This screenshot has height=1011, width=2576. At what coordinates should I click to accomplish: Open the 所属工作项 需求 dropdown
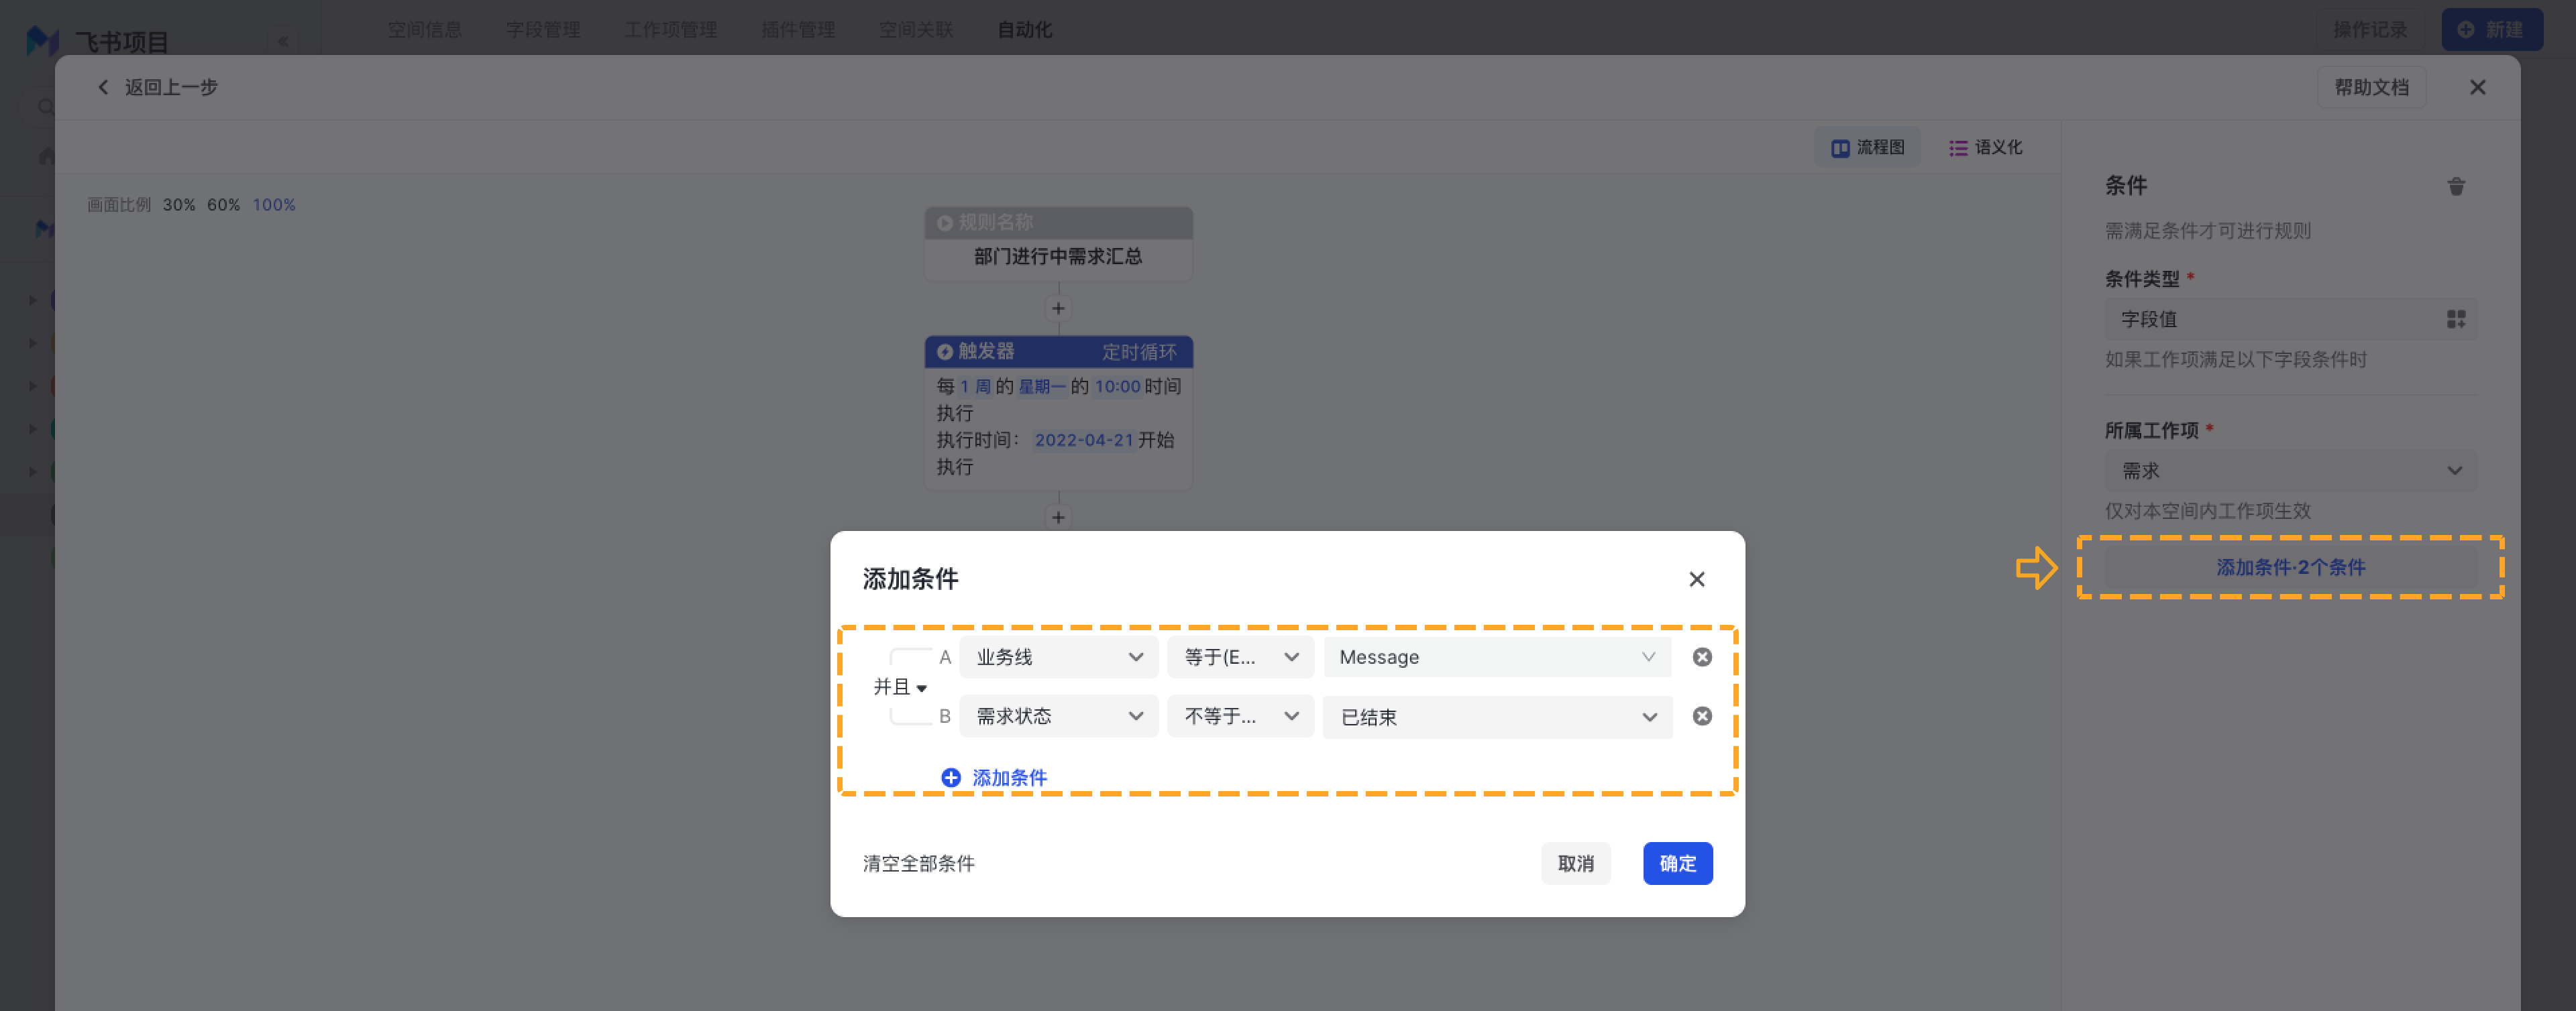tap(2290, 471)
